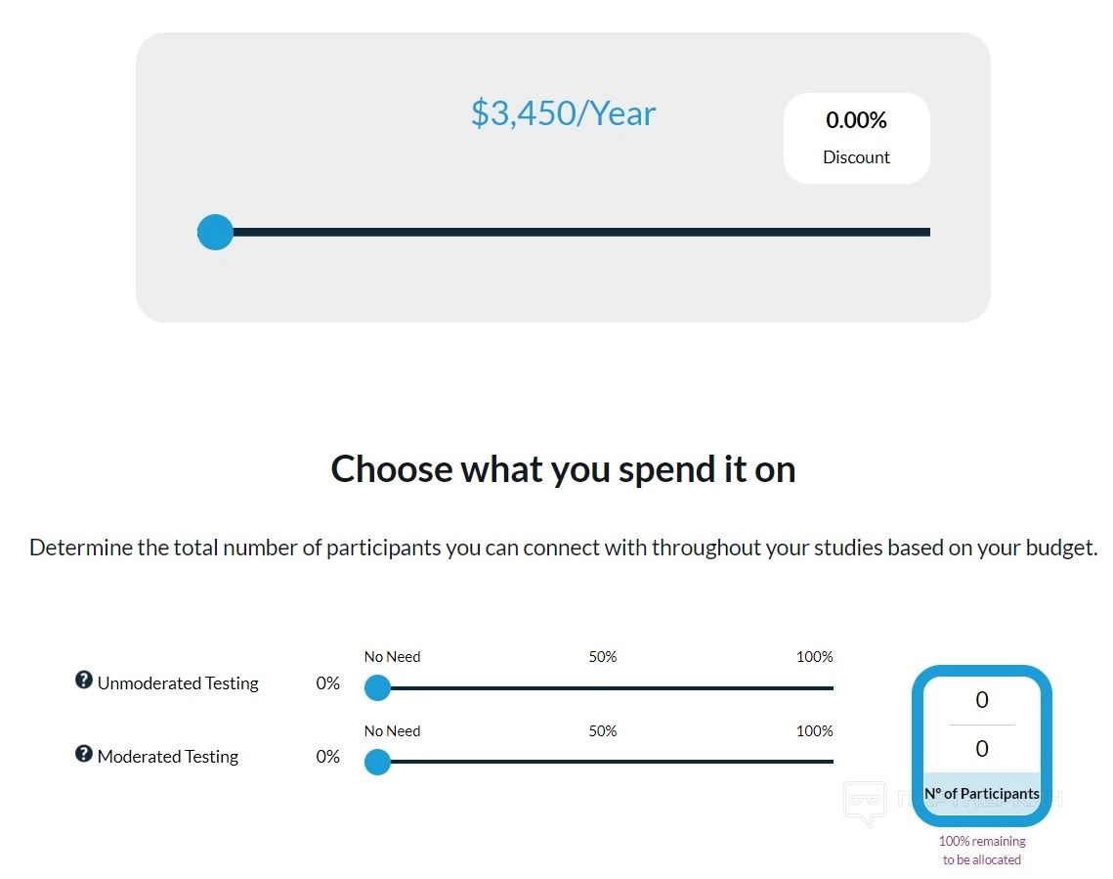Click the "100%" label above the Unmoderated Testing slider
1113x879 pixels.
pyautogui.click(x=814, y=657)
